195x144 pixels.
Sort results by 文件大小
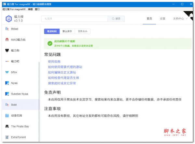[83, 31]
